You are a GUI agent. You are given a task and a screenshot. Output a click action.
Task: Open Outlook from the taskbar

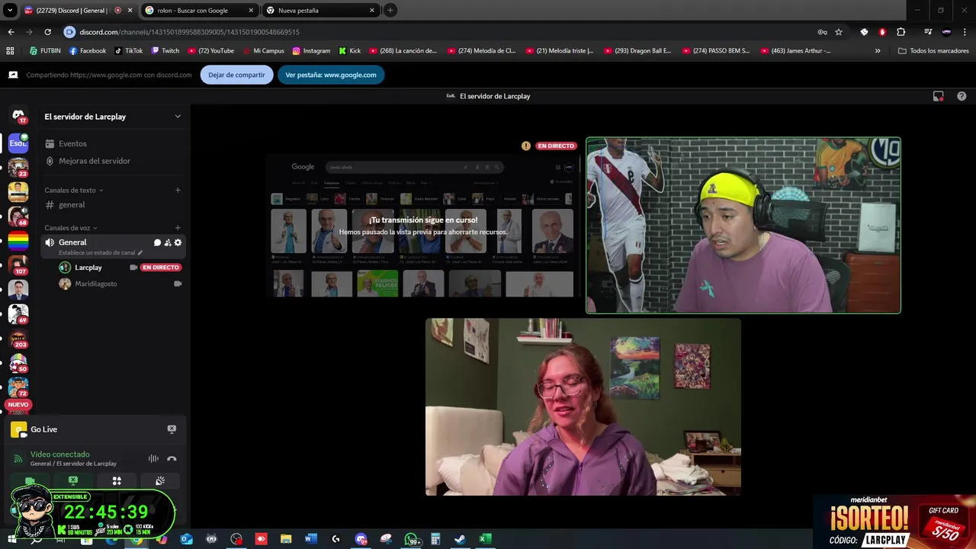pos(187,539)
